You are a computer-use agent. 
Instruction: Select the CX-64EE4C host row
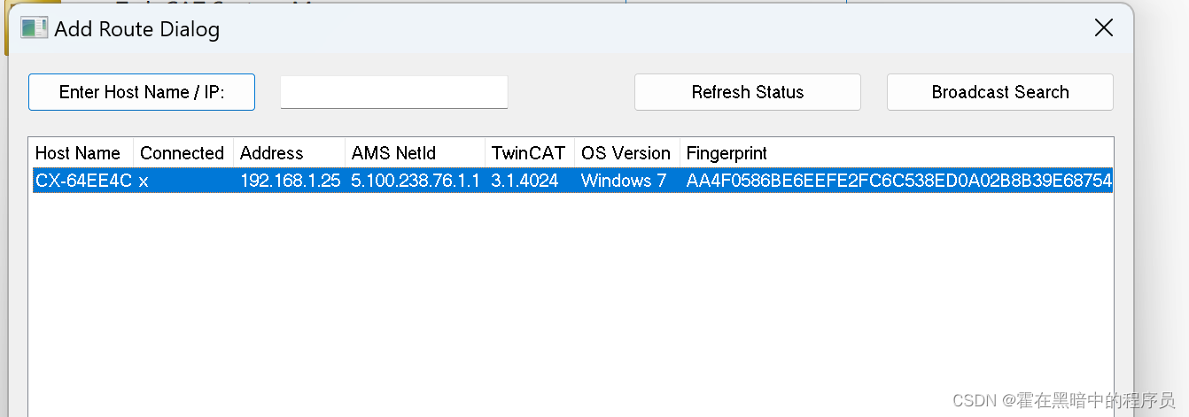83,181
